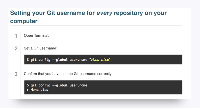Click the yellow 'Mona Lisa' text
Screen dimensions: 200x110
point(100,60)
